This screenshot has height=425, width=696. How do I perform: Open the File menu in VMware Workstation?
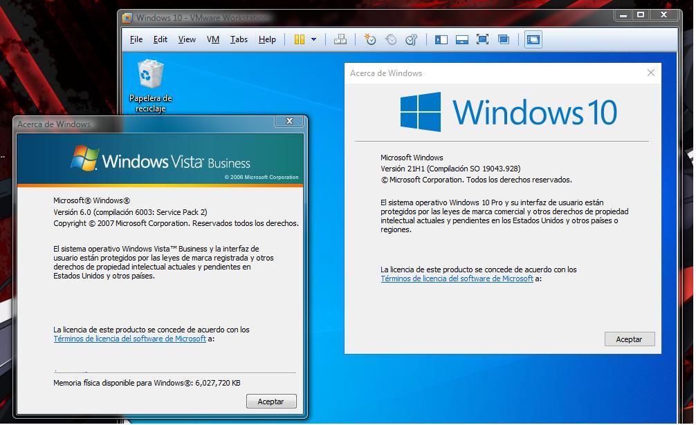click(136, 39)
